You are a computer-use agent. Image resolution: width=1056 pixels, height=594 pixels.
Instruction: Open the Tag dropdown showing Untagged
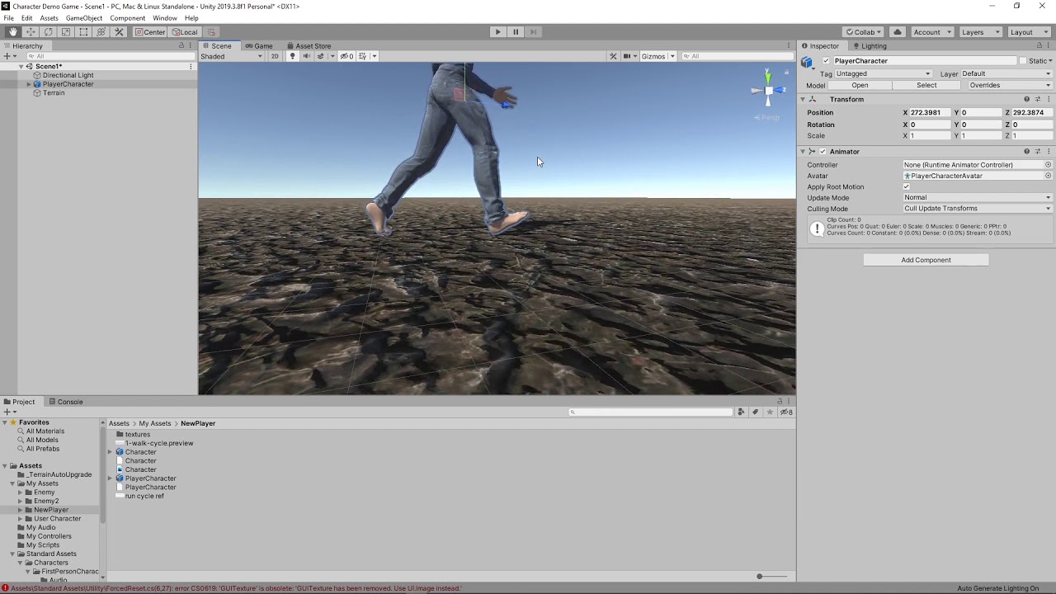coord(884,73)
